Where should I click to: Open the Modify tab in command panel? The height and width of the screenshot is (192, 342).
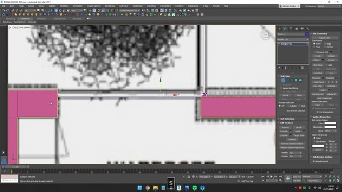[x=285, y=29]
